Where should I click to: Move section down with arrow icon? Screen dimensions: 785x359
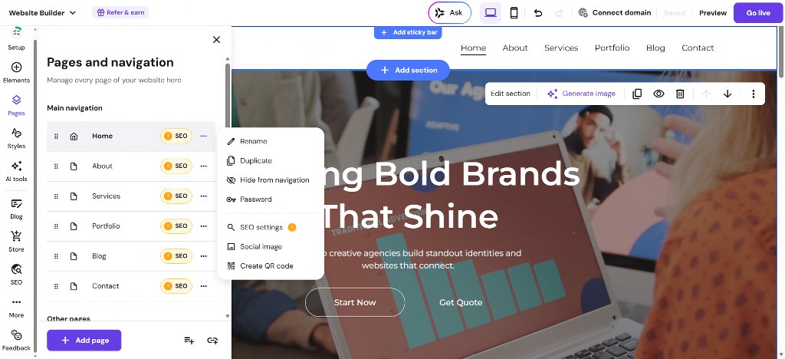[728, 94]
